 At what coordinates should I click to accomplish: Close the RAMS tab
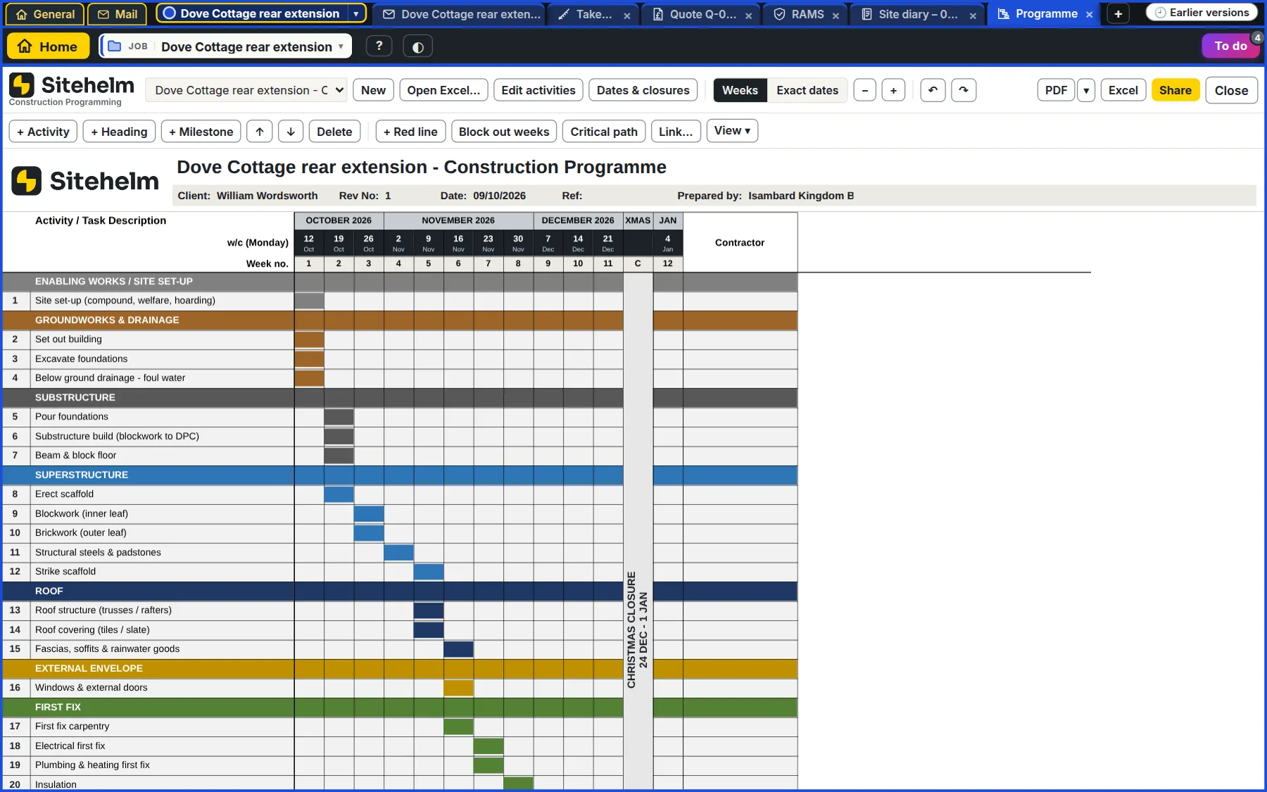[x=836, y=15]
